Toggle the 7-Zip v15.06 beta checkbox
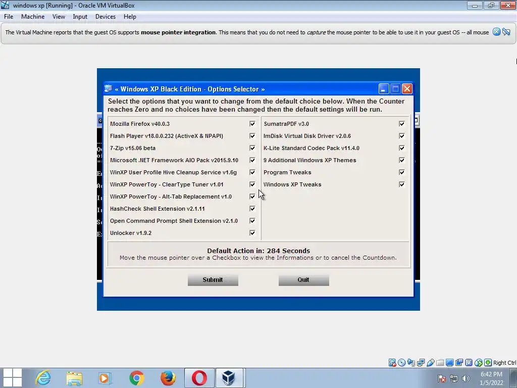 (x=252, y=148)
